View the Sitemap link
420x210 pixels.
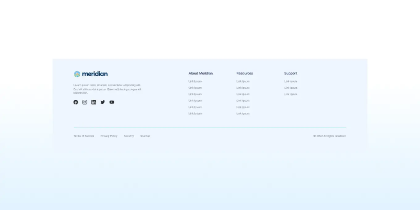click(x=145, y=136)
